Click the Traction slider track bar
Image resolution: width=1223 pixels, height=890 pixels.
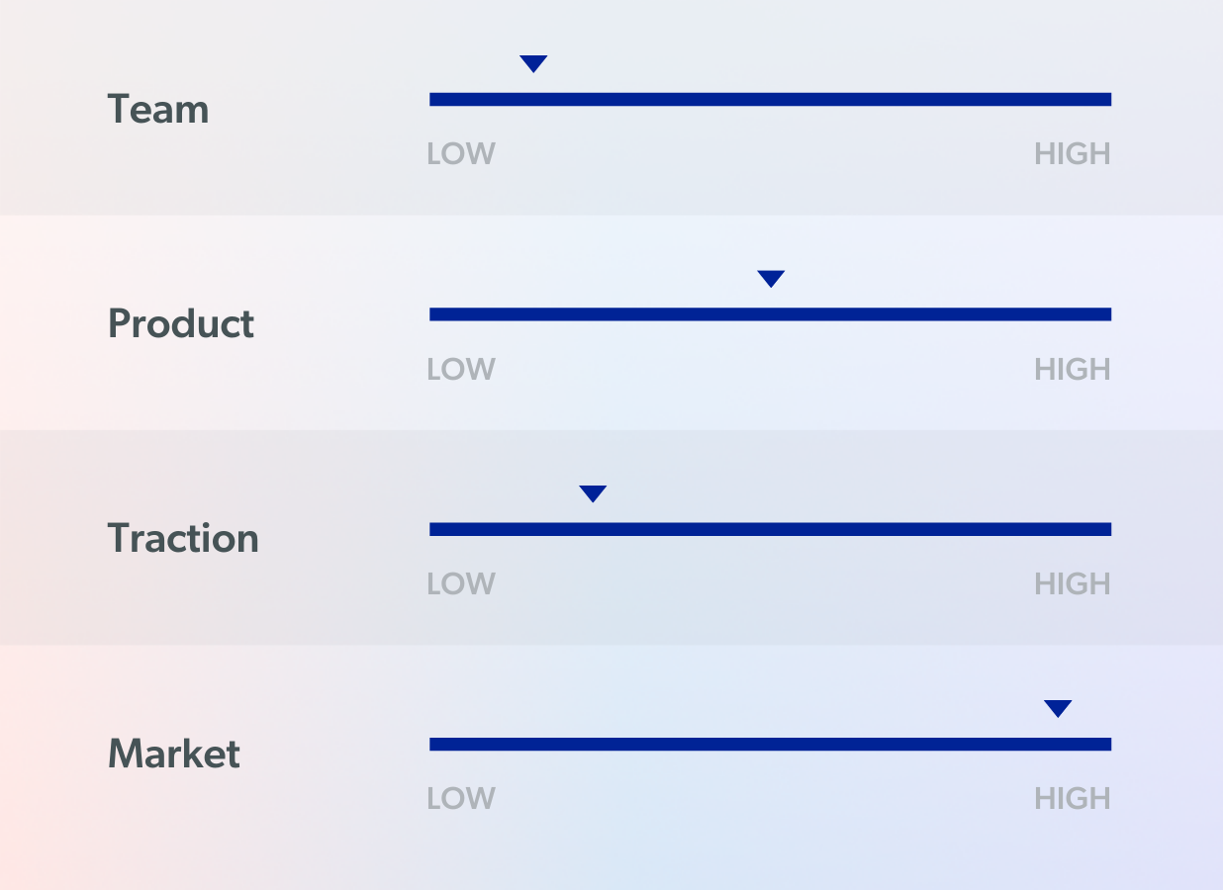[770, 529]
